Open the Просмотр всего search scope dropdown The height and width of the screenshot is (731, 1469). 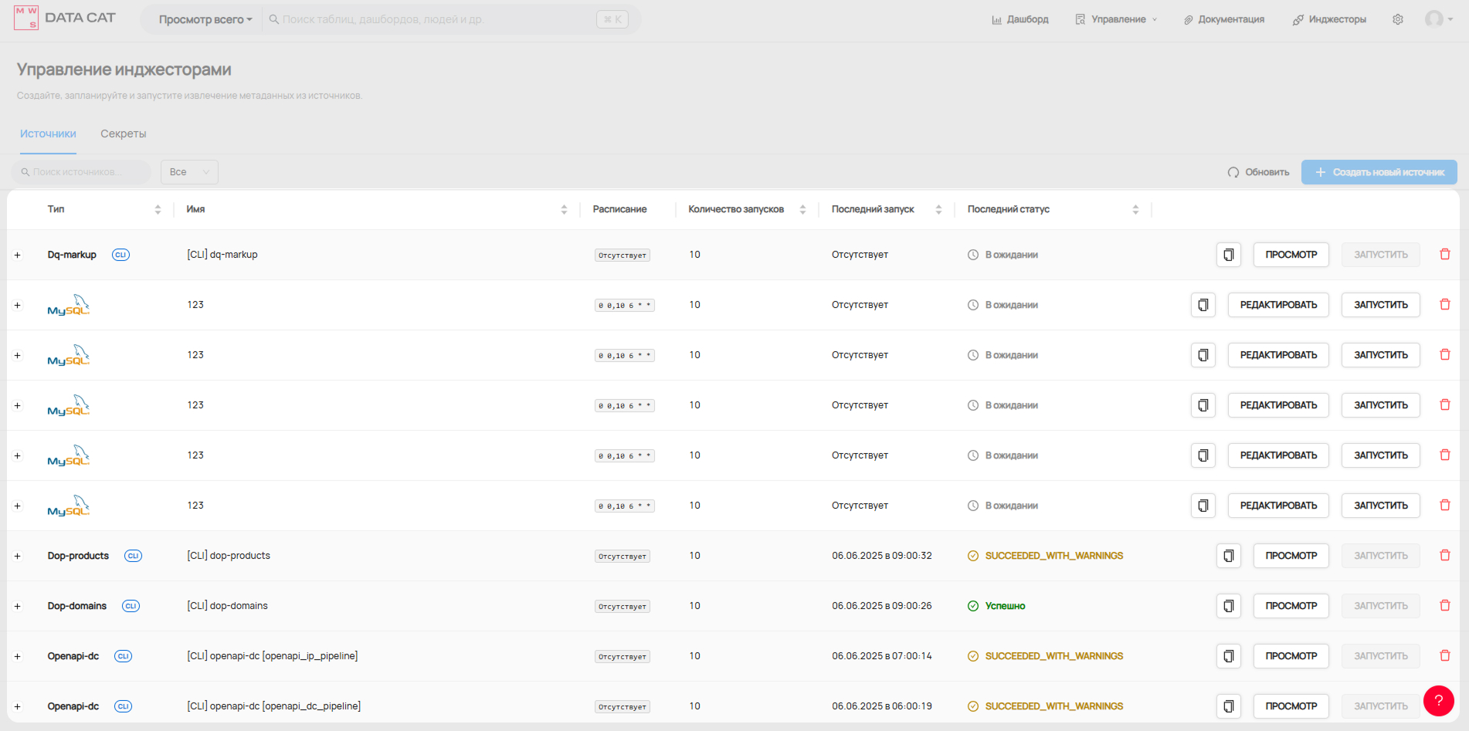coord(205,19)
